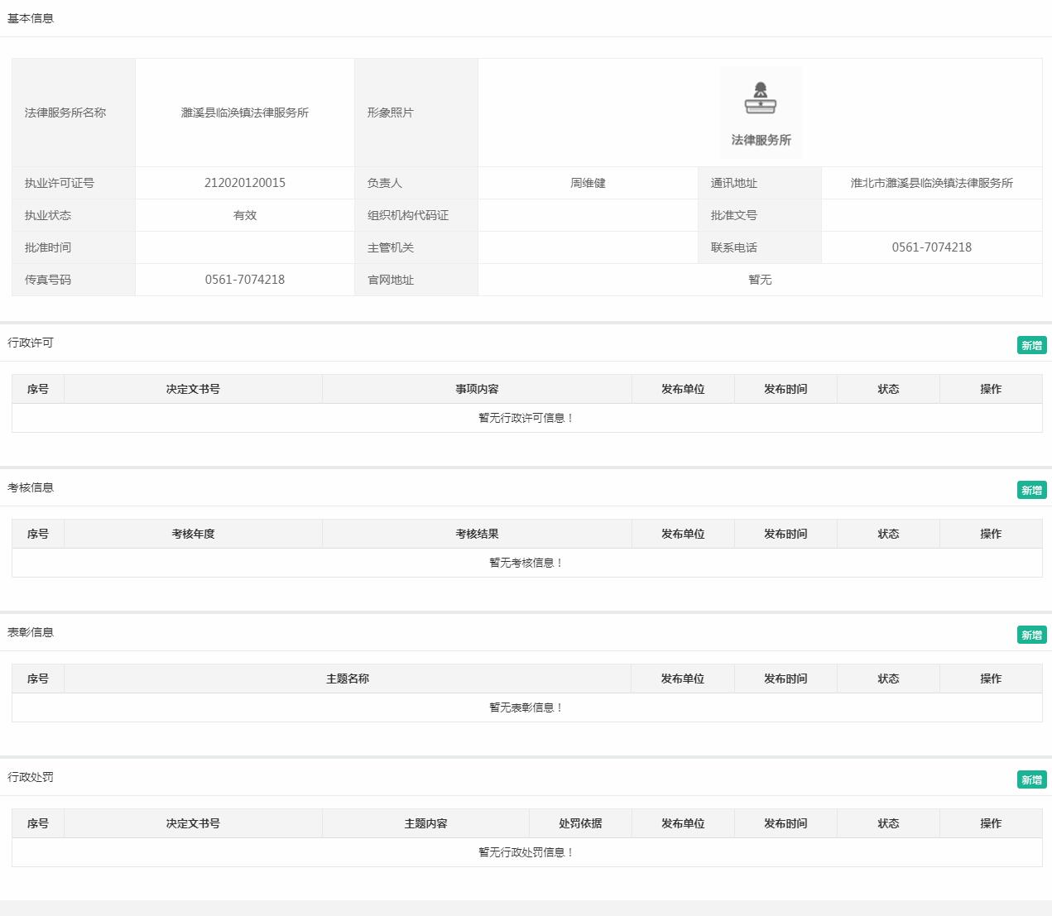Click the 法律服务所 image placeholder icon
Image resolution: width=1052 pixels, height=916 pixels.
tap(761, 113)
